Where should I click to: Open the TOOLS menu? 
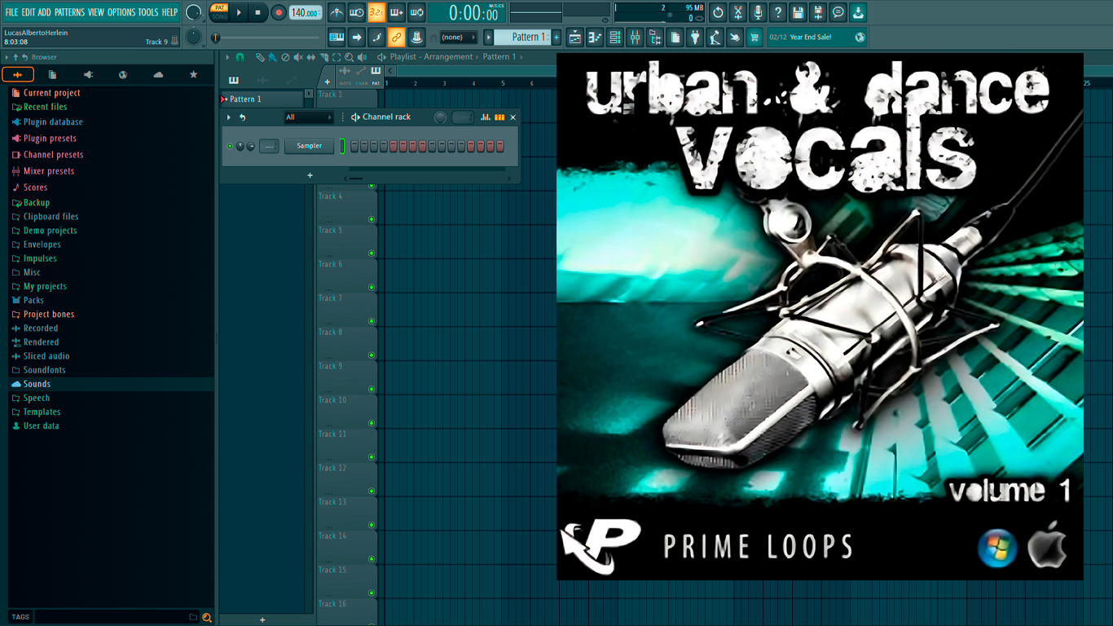[148, 12]
